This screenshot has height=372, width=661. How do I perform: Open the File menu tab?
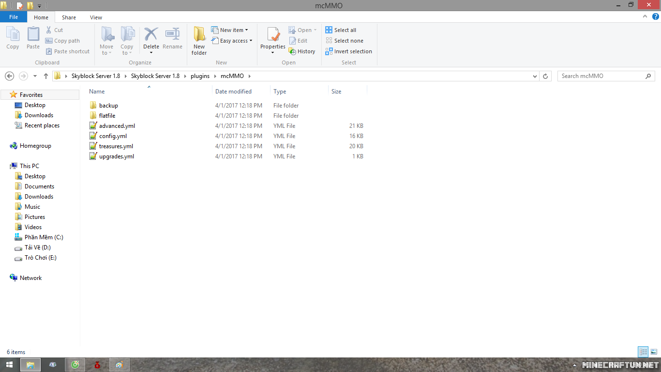pos(14,17)
